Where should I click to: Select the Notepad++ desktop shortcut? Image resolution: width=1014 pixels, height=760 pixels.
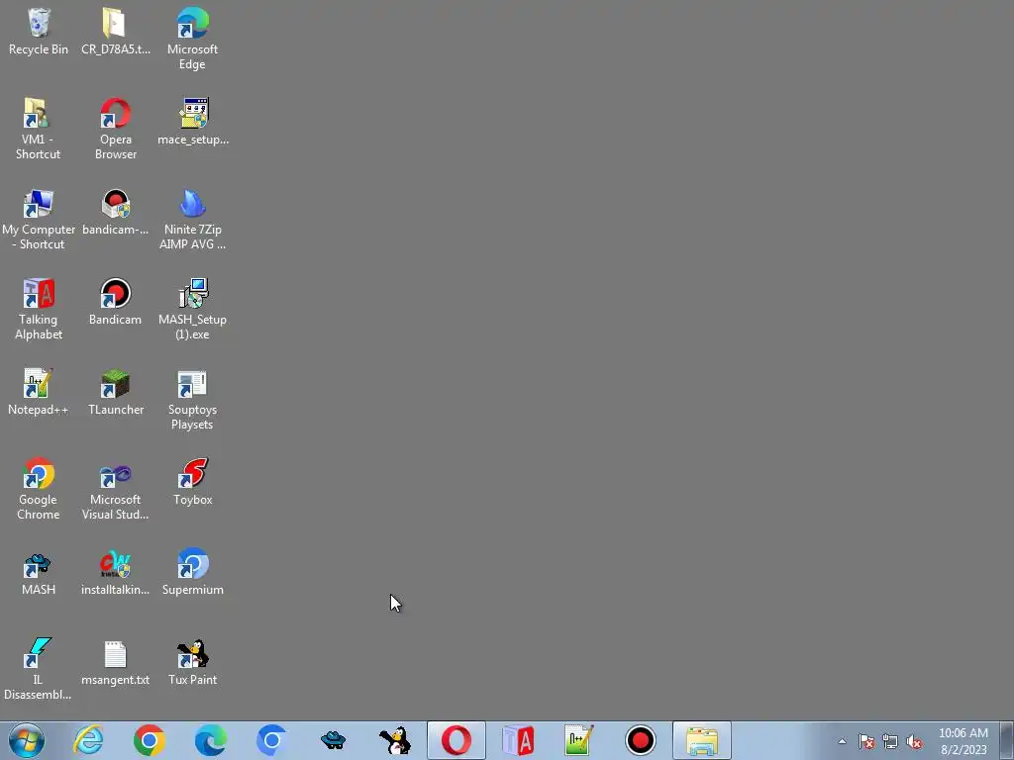(x=39, y=392)
